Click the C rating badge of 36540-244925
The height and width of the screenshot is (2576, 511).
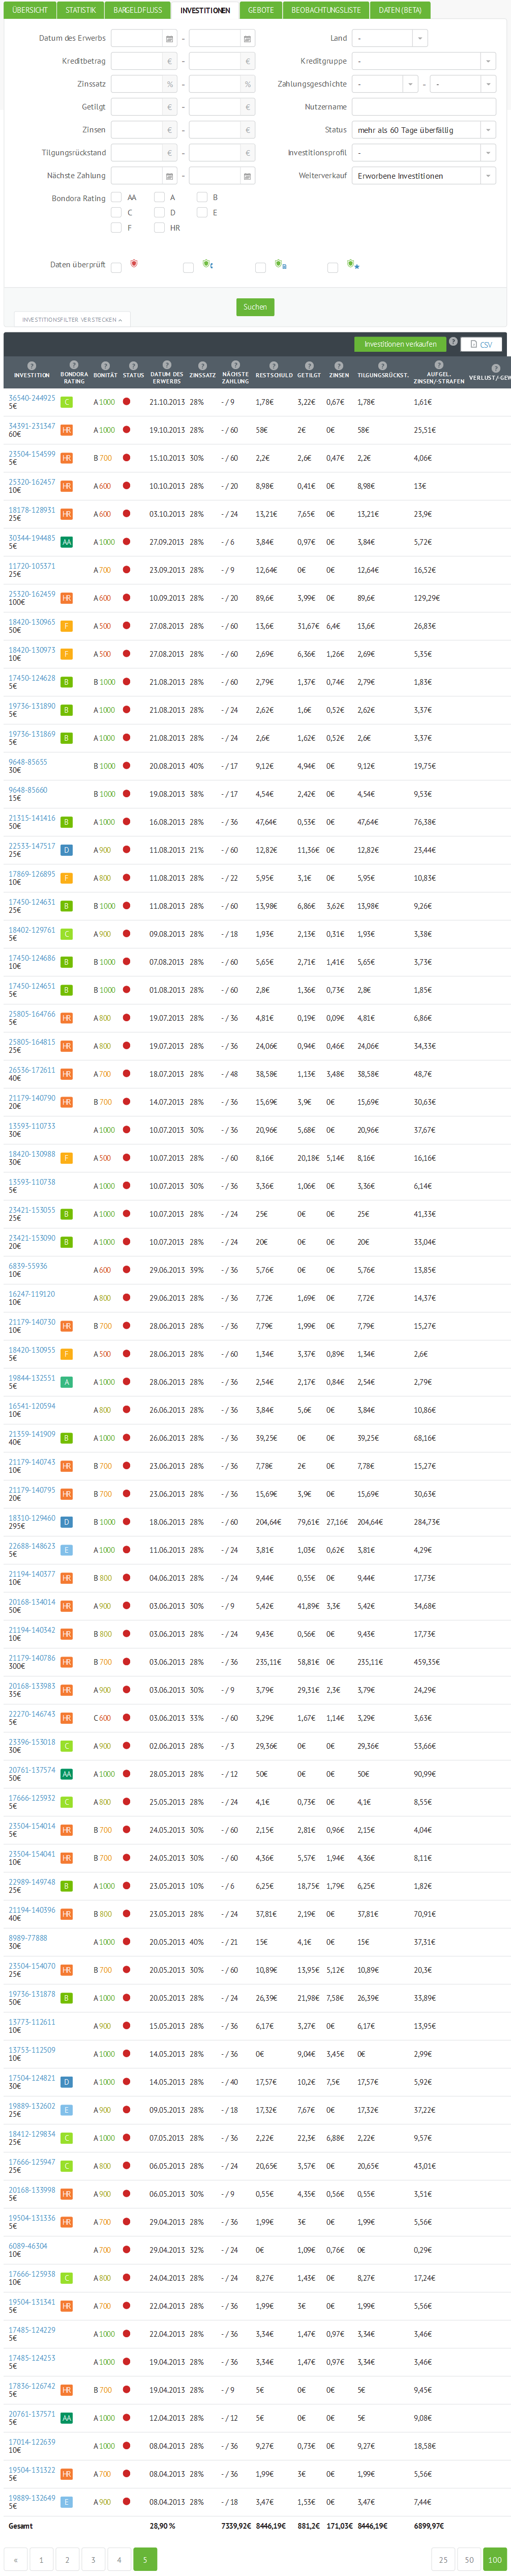(67, 402)
